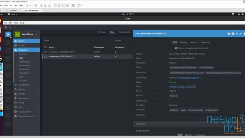Open the Node link in pod details
The width and height of the screenshot is (245, 138).
coord(183,87)
